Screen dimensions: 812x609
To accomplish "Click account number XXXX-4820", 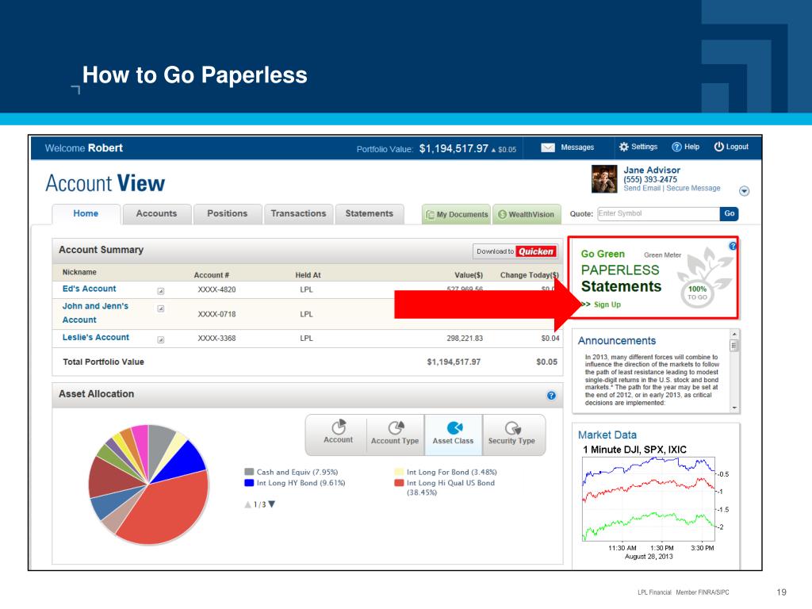I will click(216, 289).
